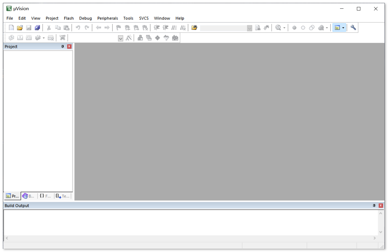
Task: Expand the Select Target dropdown
Action: tap(121, 38)
